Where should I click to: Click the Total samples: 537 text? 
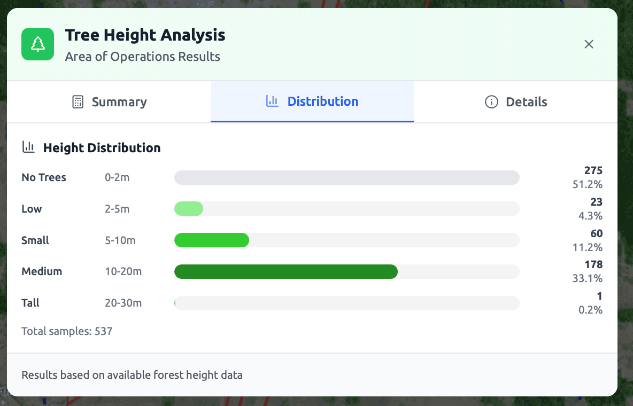click(x=67, y=331)
